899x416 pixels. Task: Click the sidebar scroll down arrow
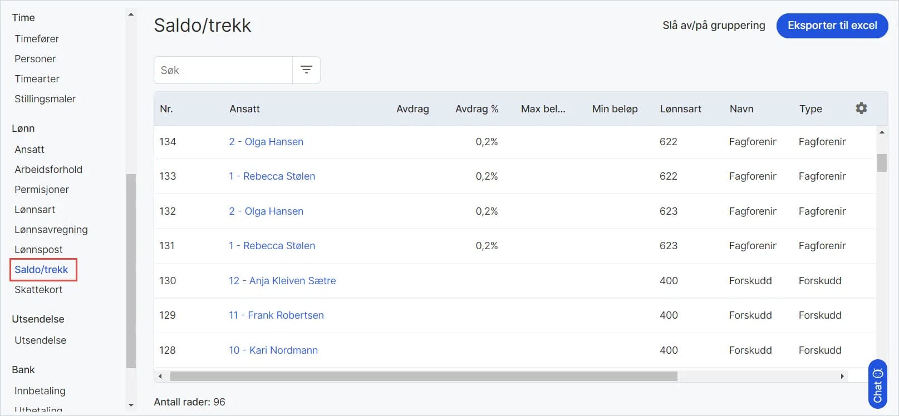[131, 405]
